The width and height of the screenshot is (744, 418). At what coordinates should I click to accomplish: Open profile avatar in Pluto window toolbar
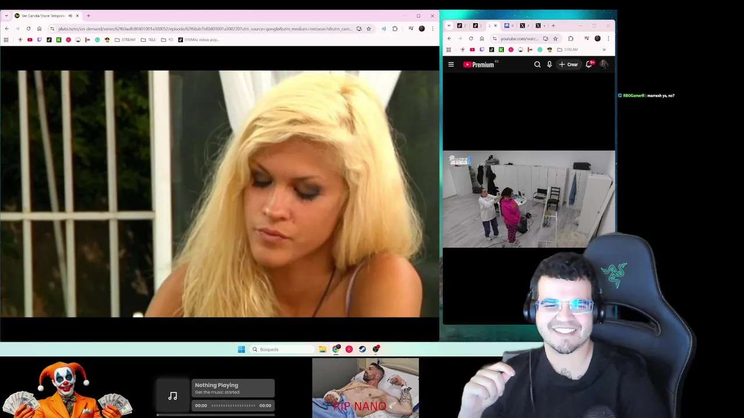[422, 28]
